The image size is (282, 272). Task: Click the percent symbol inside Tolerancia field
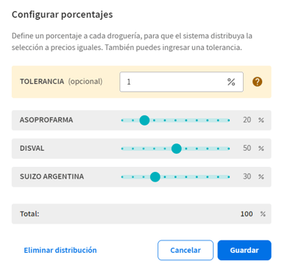(x=231, y=82)
